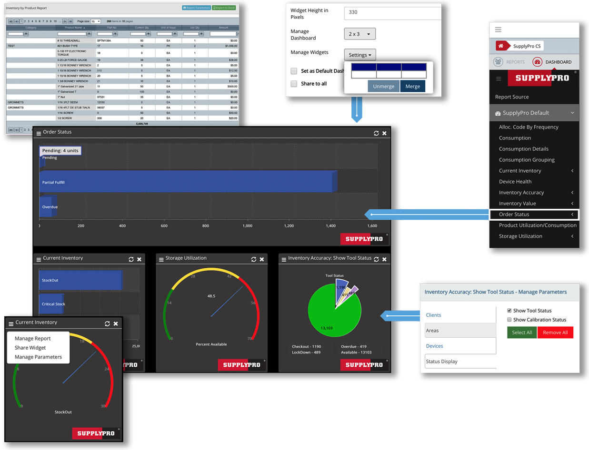
Task: Expand Inventory Value in the sidebar
Action: [572, 204]
